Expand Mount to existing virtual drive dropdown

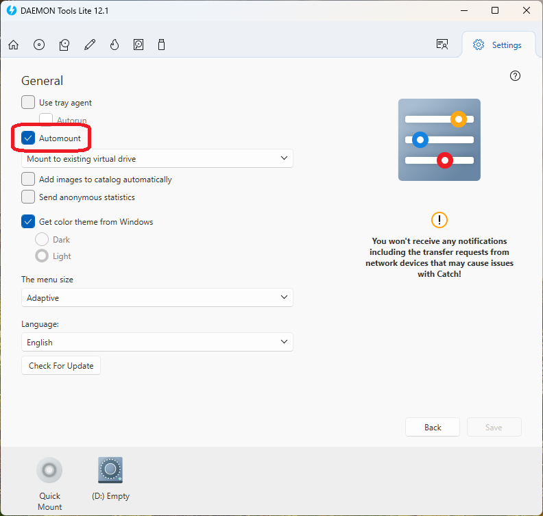pos(157,158)
